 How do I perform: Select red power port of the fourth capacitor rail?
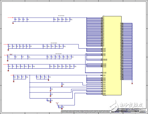click(6, 65)
